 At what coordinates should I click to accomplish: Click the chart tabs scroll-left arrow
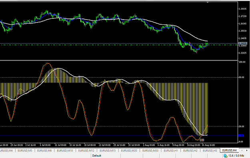pyautogui.click(x=242, y=150)
